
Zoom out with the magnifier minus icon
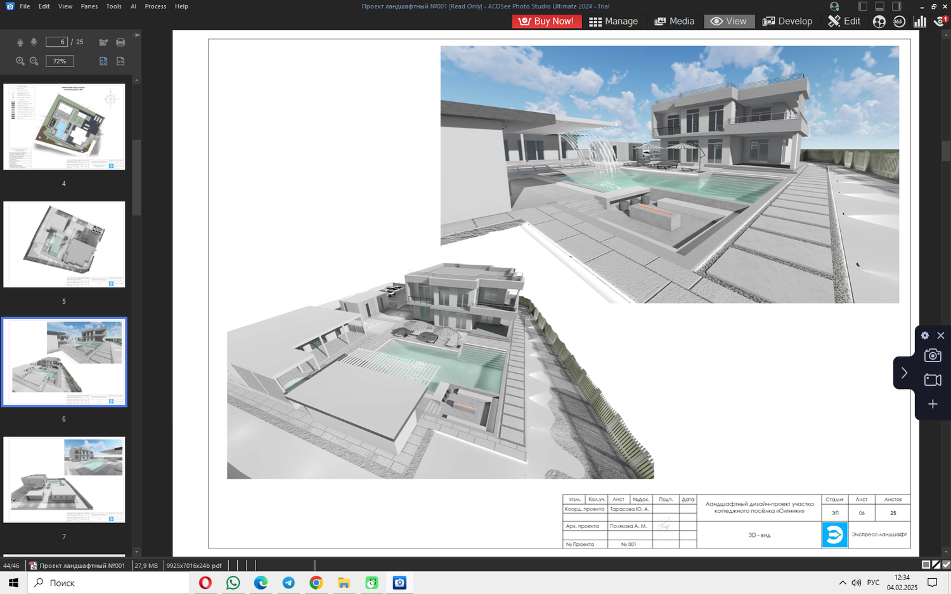pyautogui.click(x=34, y=61)
